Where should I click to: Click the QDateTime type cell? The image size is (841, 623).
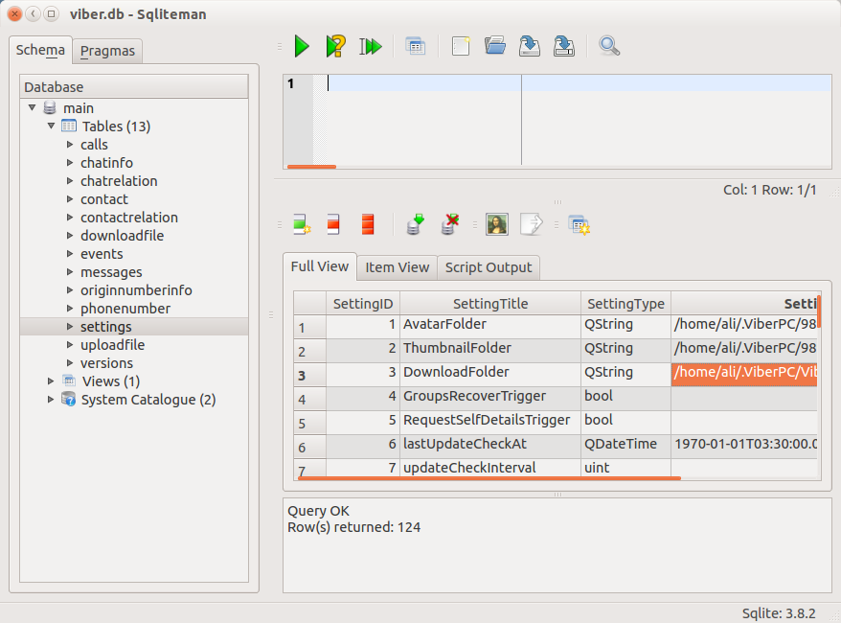coord(625,447)
